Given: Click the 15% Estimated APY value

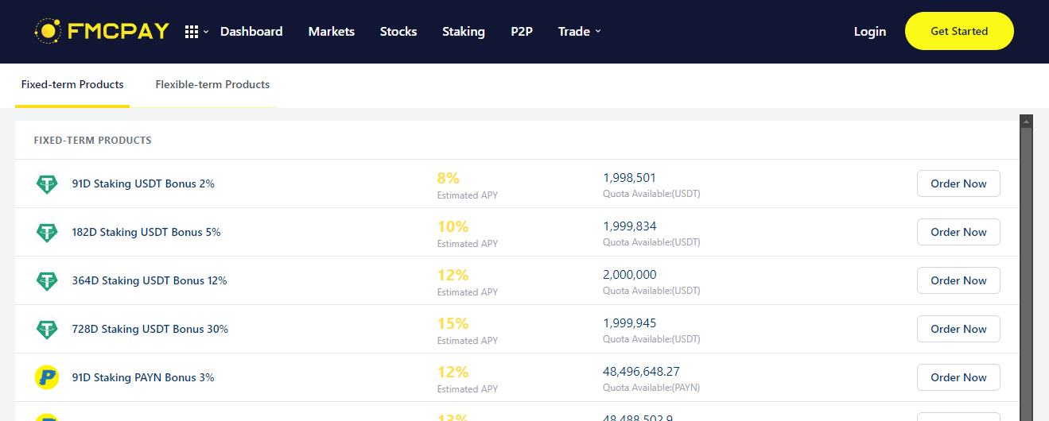Looking at the screenshot, I should coord(453,323).
